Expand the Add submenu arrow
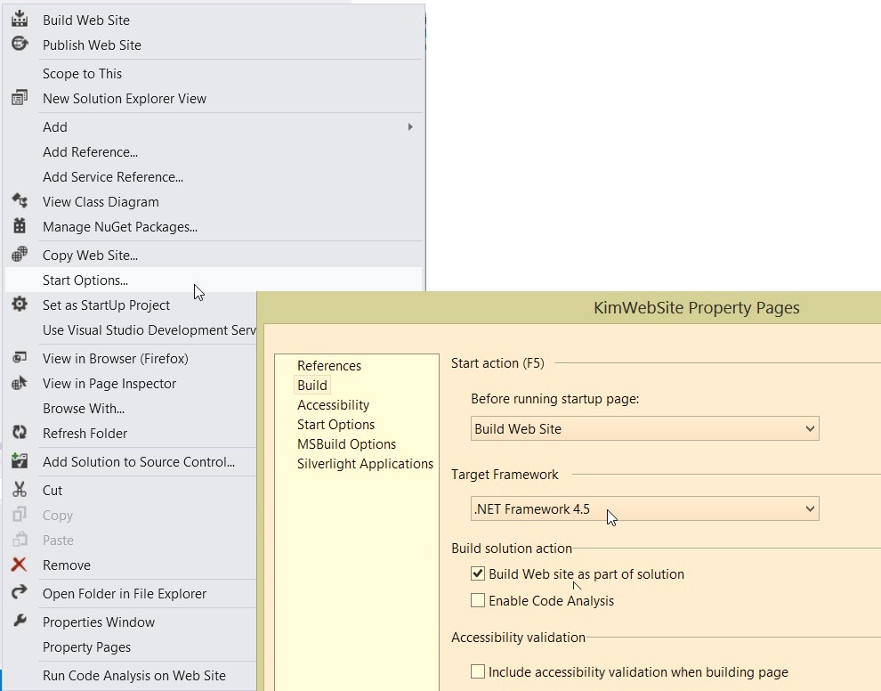Image resolution: width=881 pixels, height=691 pixels. [410, 127]
